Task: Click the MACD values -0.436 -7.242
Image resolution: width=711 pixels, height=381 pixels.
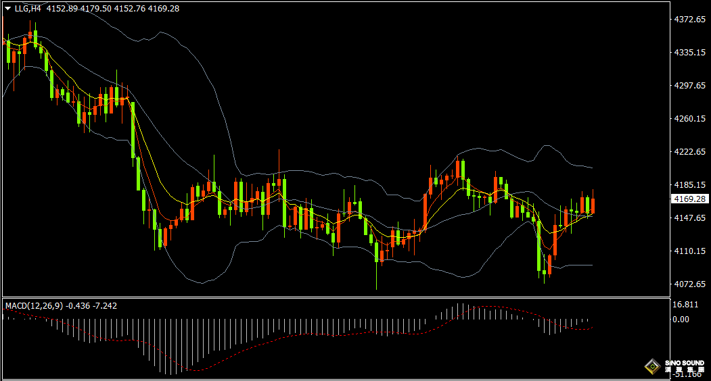Action: (91, 306)
